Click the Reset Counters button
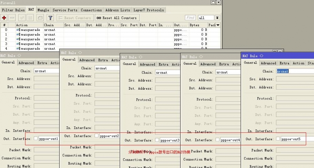Image resolution: width=314 pixels, height=168 pixels. point(75,18)
